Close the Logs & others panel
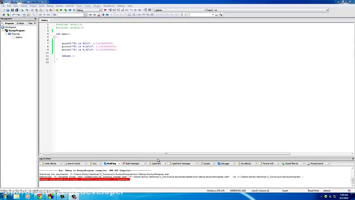The height and width of the screenshot is (200, 355). [353, 158]
